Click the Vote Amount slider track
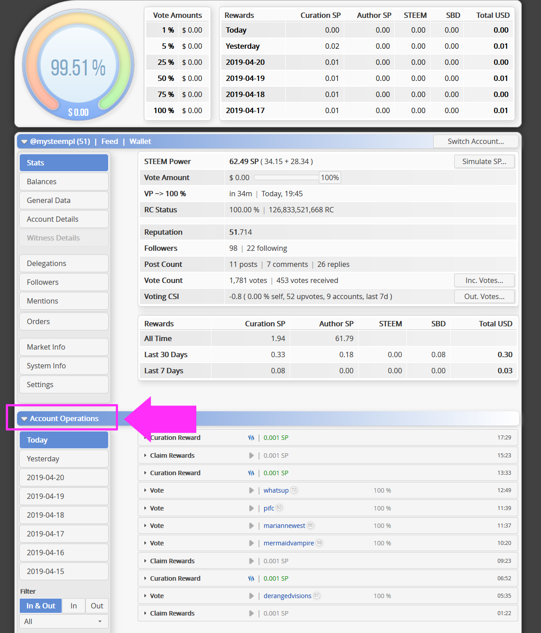Screen dimensions: 541x633 pos(286,177)
